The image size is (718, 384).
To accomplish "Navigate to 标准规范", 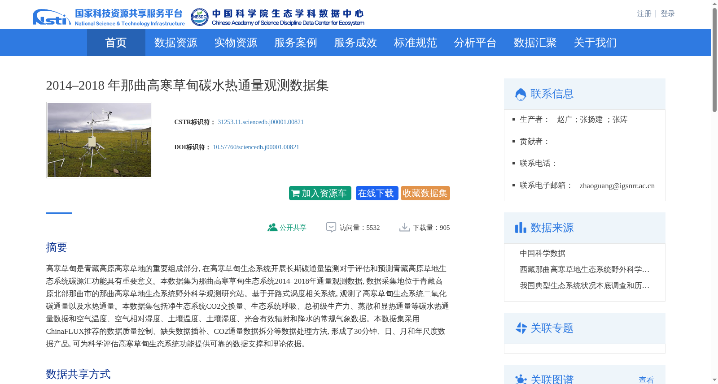I will coord(416,43).
